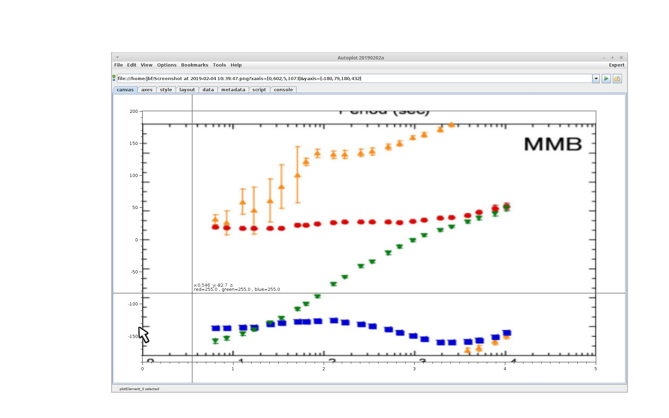The height and width of the screenshot is (418, 669).
Task: Switch to the console tab
Action: tap(283, 90)
